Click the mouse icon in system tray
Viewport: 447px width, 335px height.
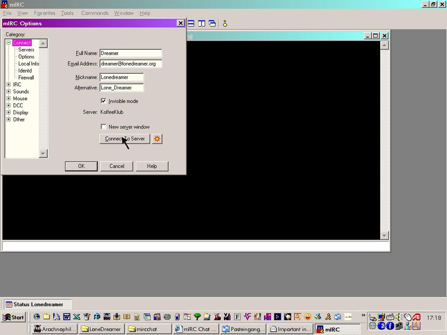[407, 317]
